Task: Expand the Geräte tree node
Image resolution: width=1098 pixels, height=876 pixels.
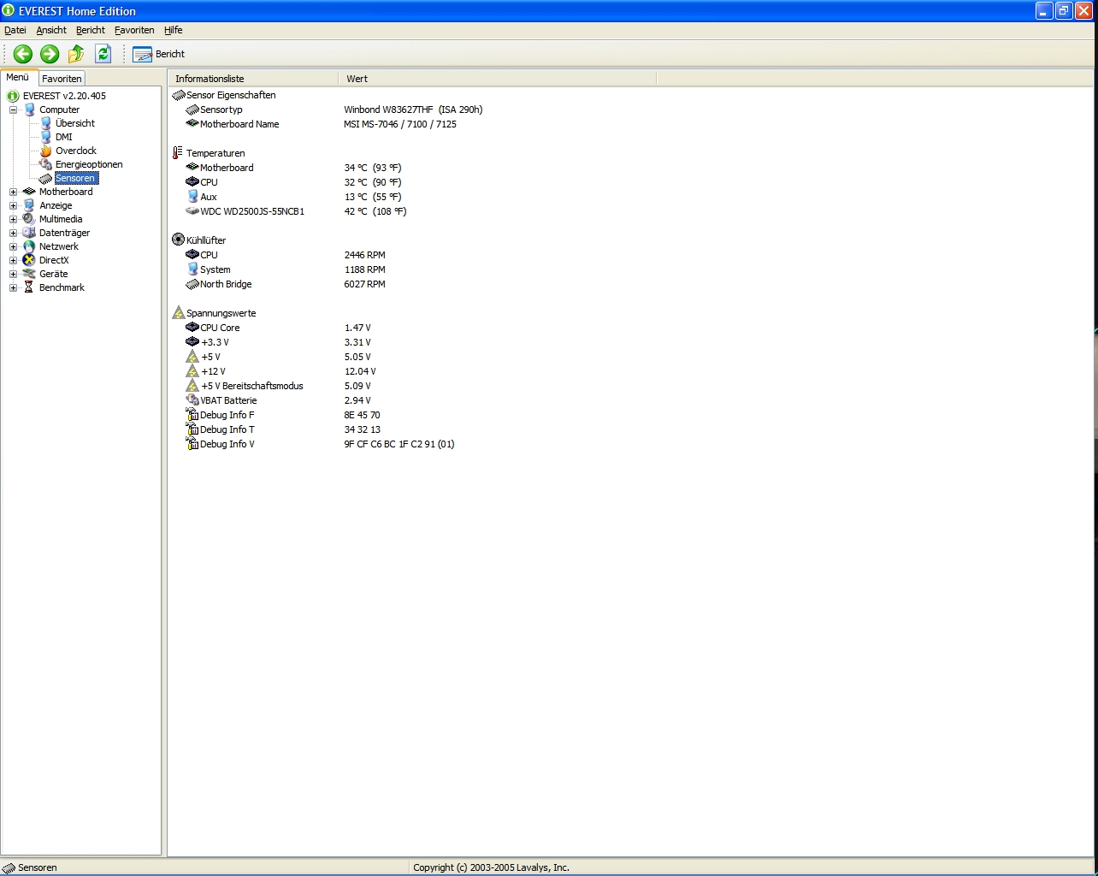Action: 13,274
